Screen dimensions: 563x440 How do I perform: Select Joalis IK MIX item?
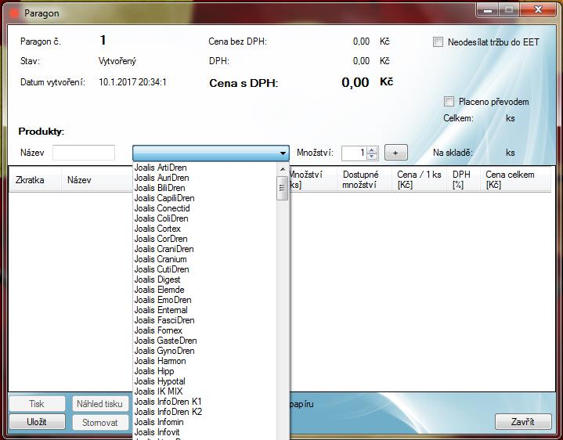204,391
